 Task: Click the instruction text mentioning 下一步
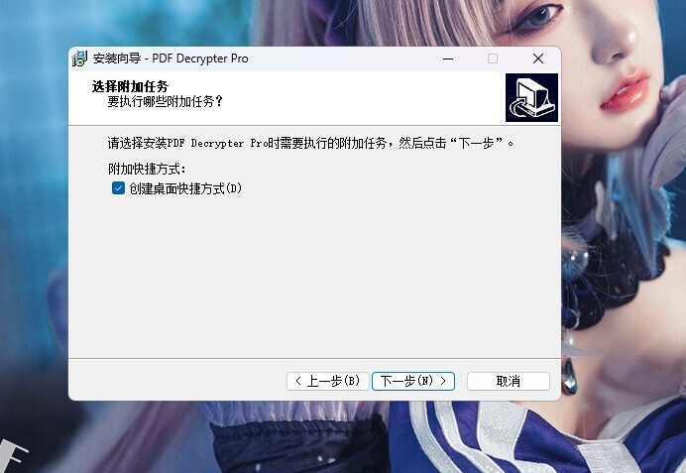(310, 143)
